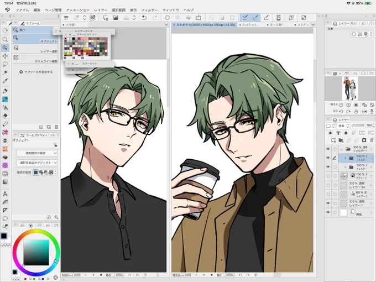Select the オブジェクト sub tool

pos(35,39)
